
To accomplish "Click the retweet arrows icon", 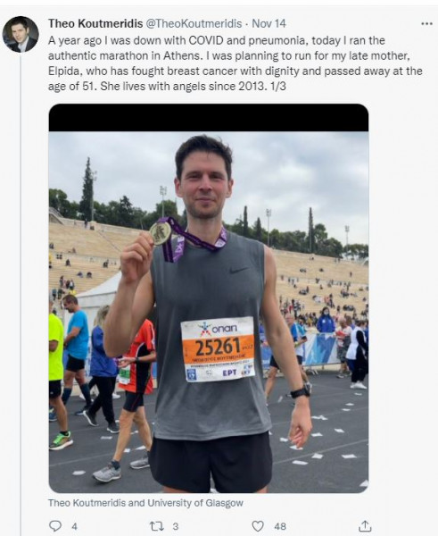I will [x=157, y=526].
